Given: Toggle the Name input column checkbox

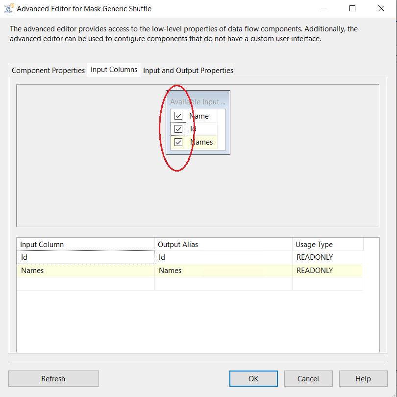Looking at the screenshot, I should pyautogui.click(x=178, y=116).
